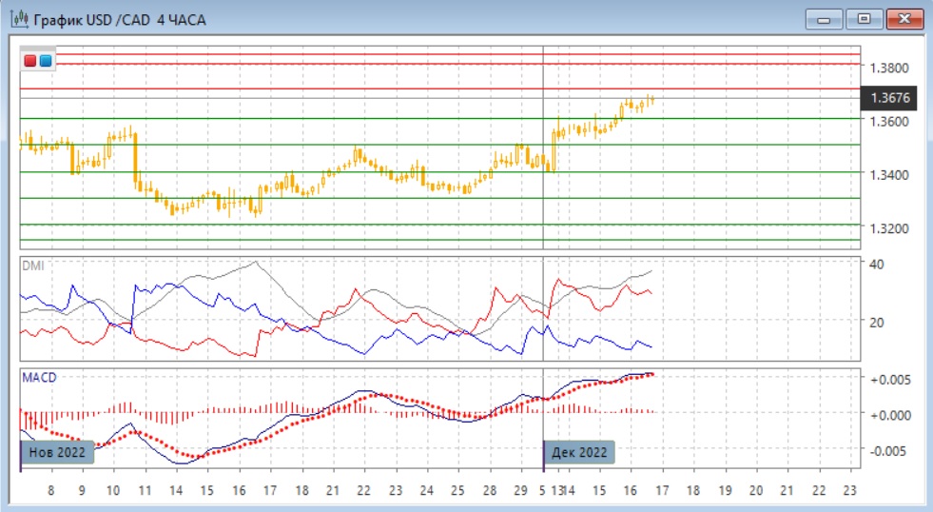Image resolution: width=933 pixels, height=512 pixels.
Task: Select the Ноя 2022 month marker
Action: (57, 452)
